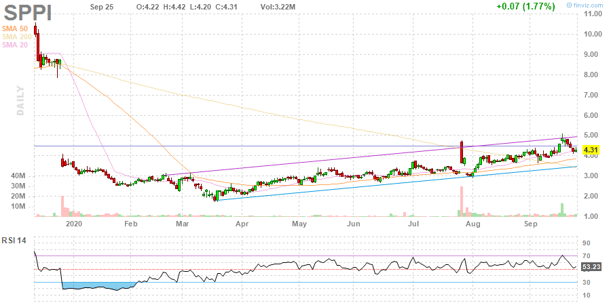Click the 20M volume axis label
The image size is (611, 307).
(18, 196)
